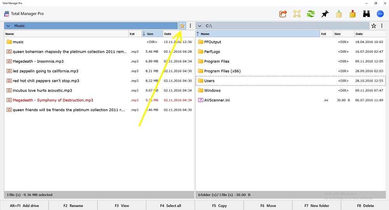Click the AVScanner.ini file name
This screenshot has height=210, width=389.
click(217, 100)
